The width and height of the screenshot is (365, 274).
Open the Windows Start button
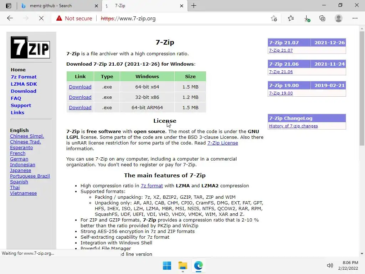[167, 265]
